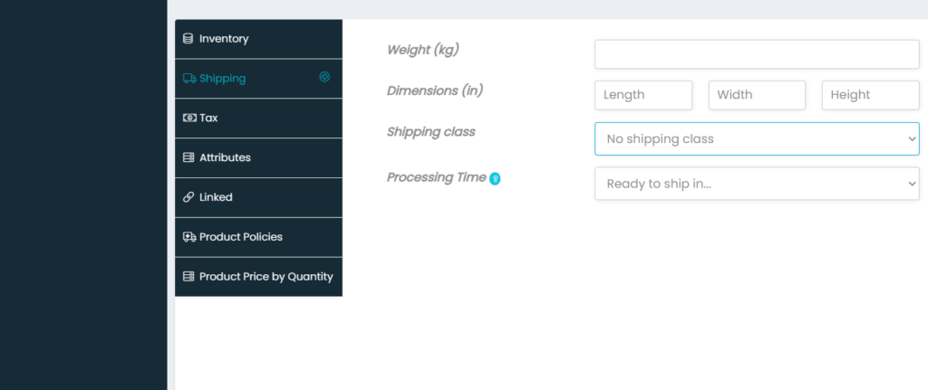The height and width of the screenshot is (390, 928).
Task: Click the Height dimension field
Action: point(870,95)
